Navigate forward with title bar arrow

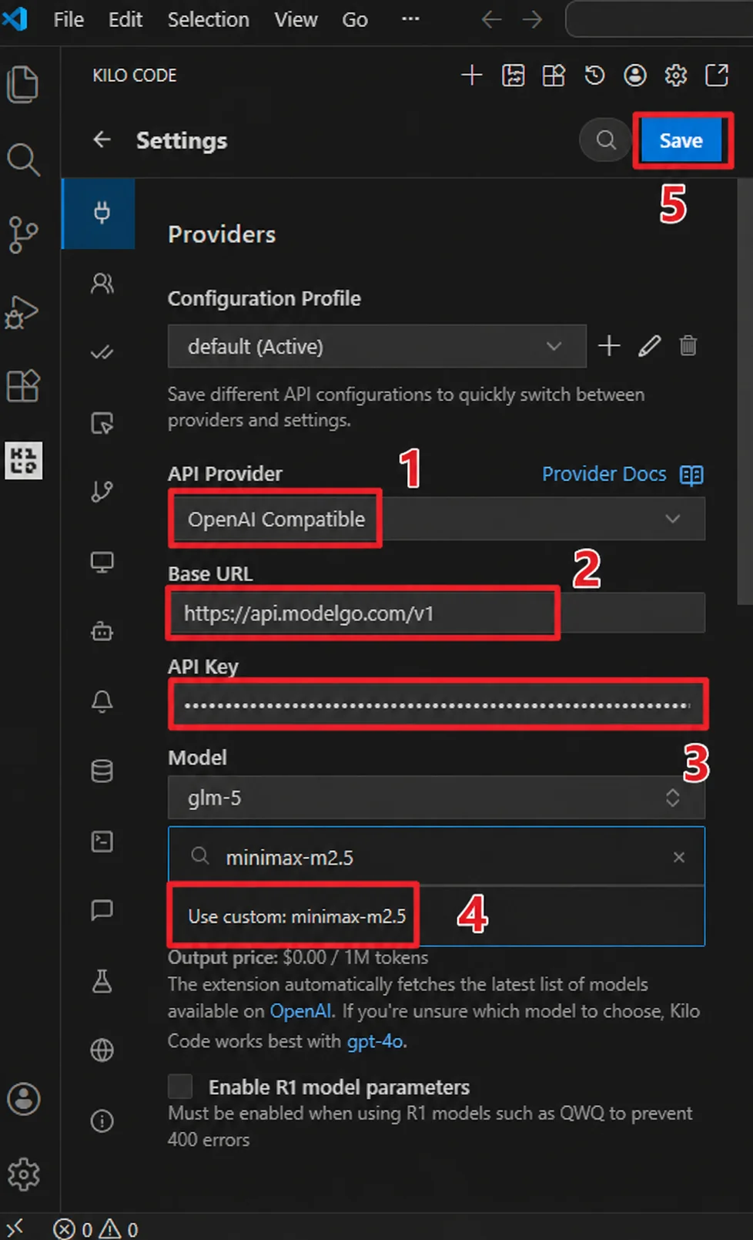click(532, 19)
